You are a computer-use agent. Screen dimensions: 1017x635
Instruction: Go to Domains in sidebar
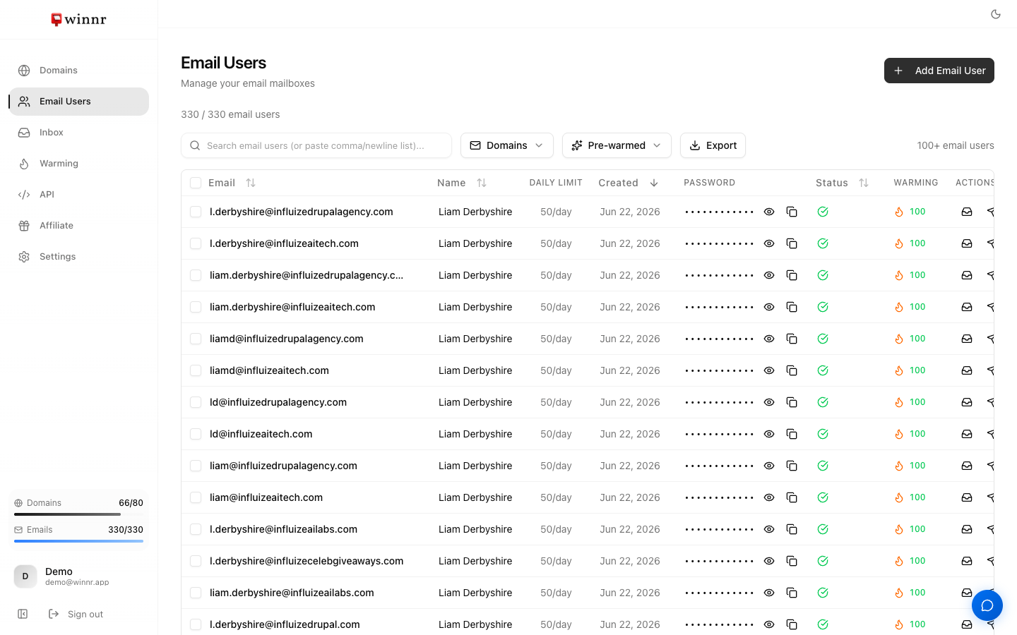pyautogui.click(x=78, y=71)
